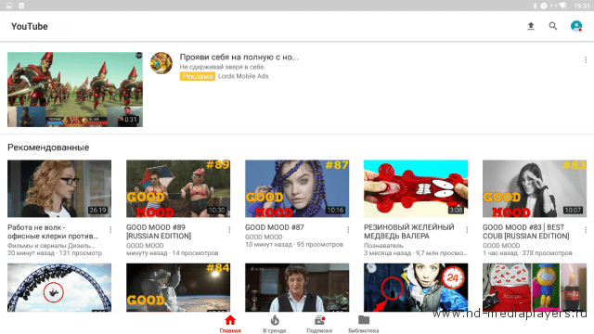
Task: Open options for GOOD MOOD #89 video
Action: click(229, 230)
